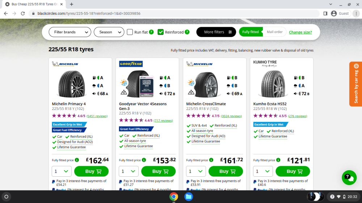Open the ChromeOS launcher circle

(7, 197)
